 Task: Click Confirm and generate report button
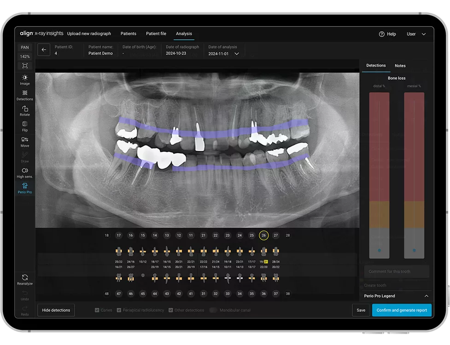402,310
